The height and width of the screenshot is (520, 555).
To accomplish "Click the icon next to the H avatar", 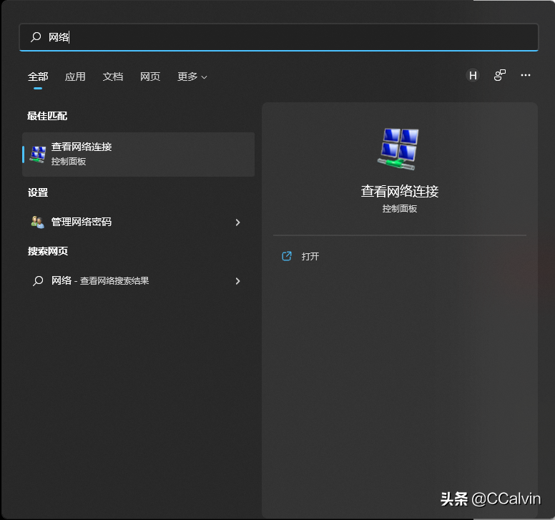I will [500, 75].
